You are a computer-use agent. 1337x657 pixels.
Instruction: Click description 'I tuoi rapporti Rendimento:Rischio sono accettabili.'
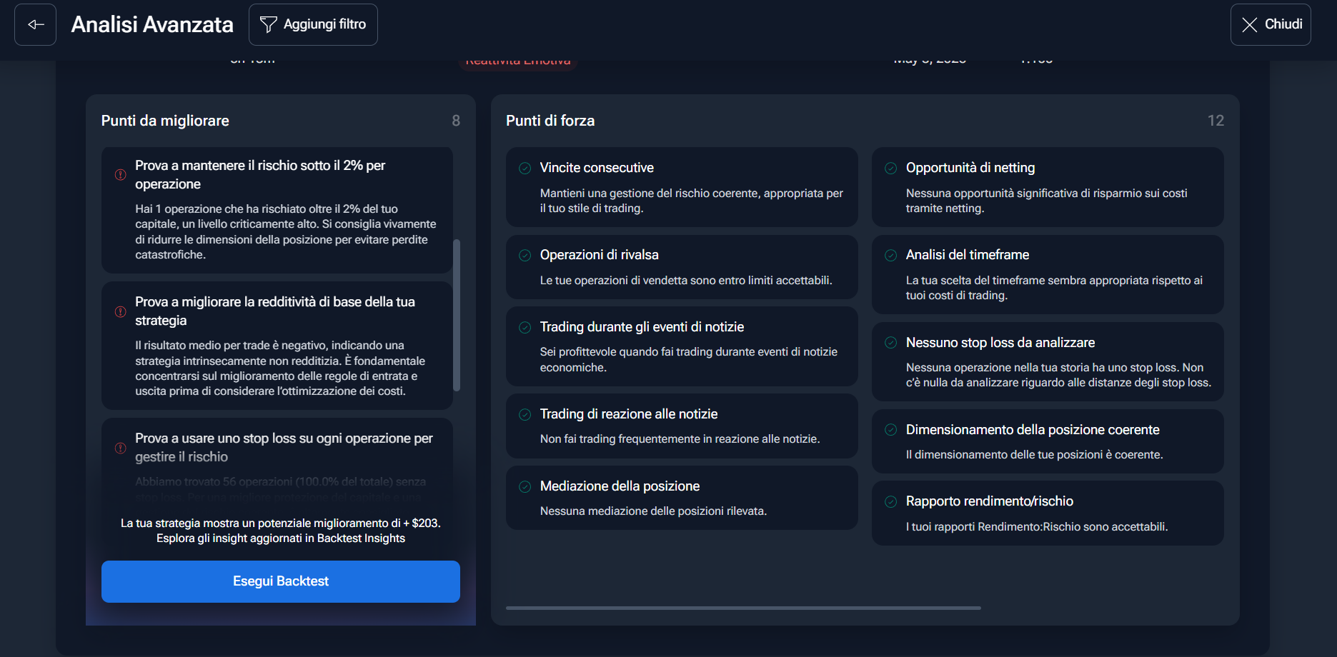[x=1037, y=527]
